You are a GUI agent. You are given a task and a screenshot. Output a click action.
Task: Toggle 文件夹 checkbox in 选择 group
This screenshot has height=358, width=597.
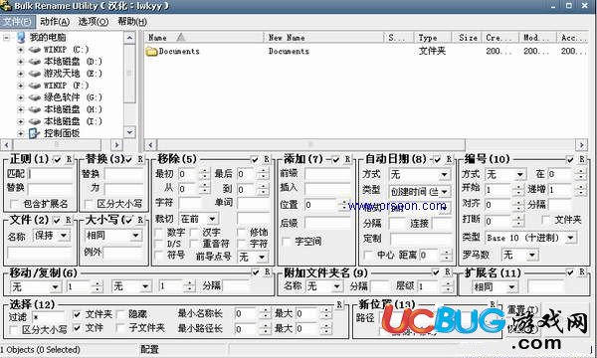pos(77,314)
